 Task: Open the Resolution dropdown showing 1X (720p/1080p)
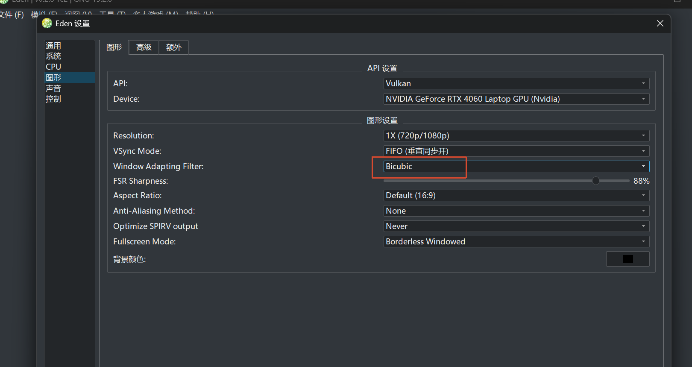[x=516, y=136]
